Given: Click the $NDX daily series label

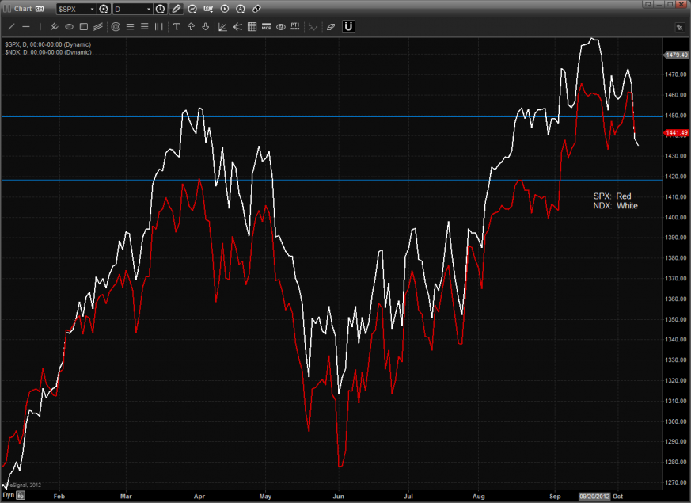Looking at the screenshot, I should click(x=48, y=52).
